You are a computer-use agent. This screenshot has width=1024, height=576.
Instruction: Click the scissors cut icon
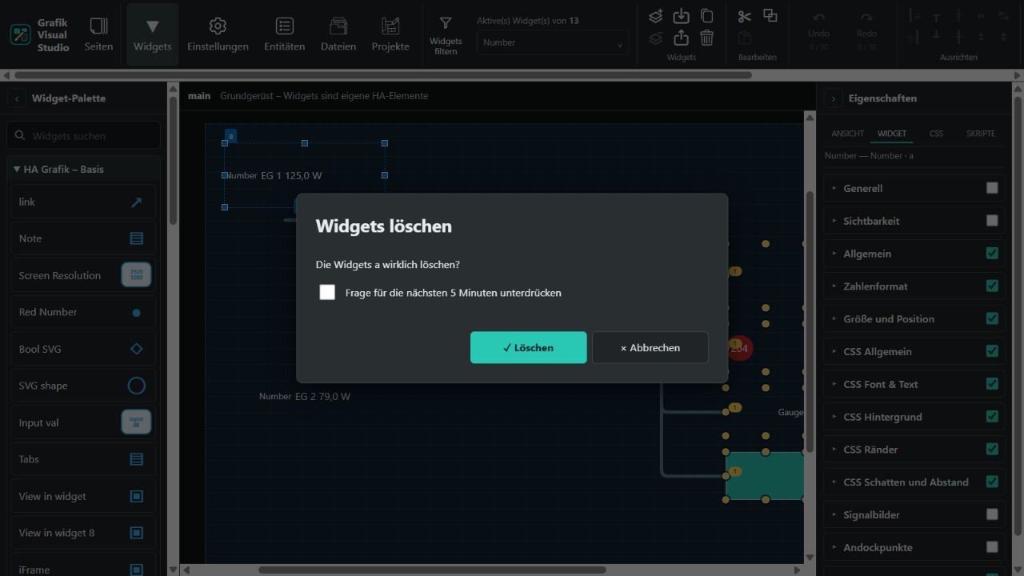pos(745,16)
